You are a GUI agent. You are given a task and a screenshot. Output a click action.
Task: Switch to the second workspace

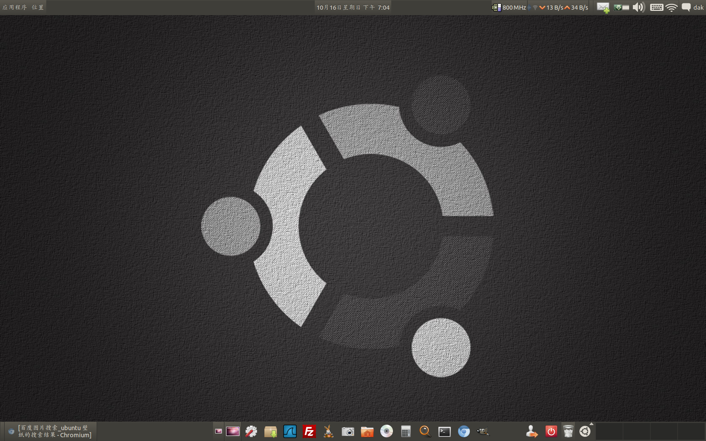coord(637,432)
